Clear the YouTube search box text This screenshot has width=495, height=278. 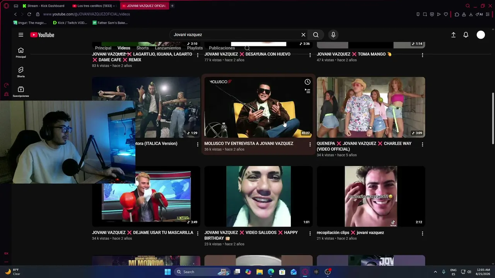point(303,35)
